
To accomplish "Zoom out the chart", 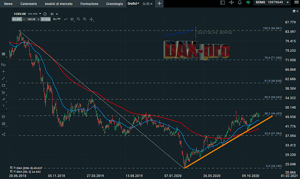I will pos(78,19).
